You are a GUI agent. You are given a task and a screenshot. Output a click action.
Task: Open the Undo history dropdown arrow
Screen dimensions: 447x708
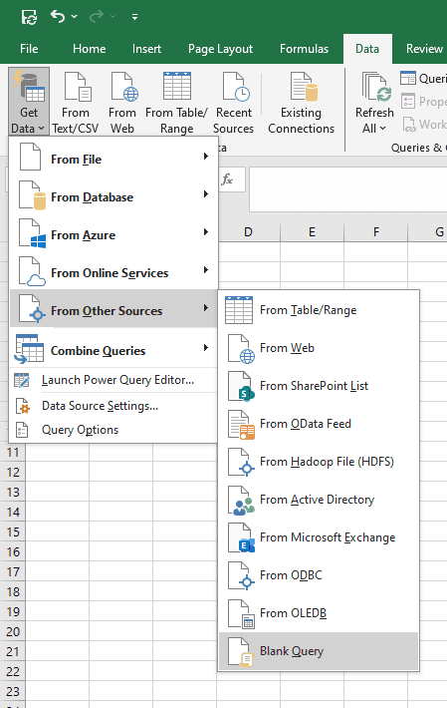tap(75, 17)
